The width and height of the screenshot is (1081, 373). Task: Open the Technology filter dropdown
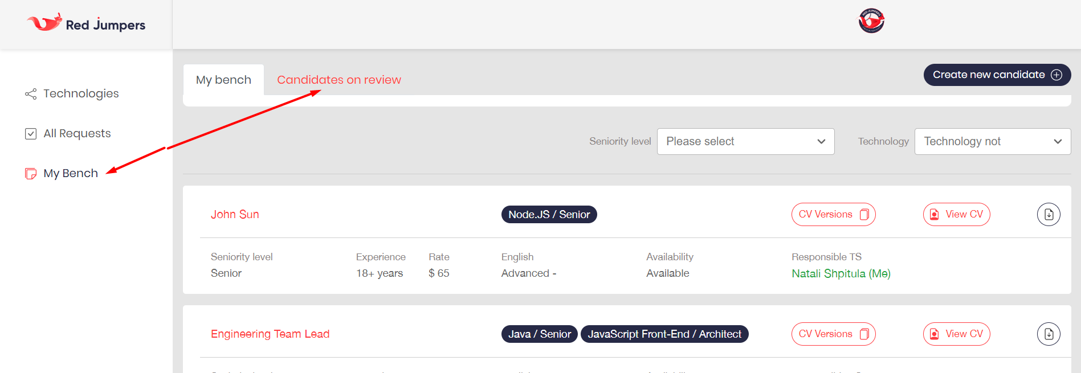(993, 141)
